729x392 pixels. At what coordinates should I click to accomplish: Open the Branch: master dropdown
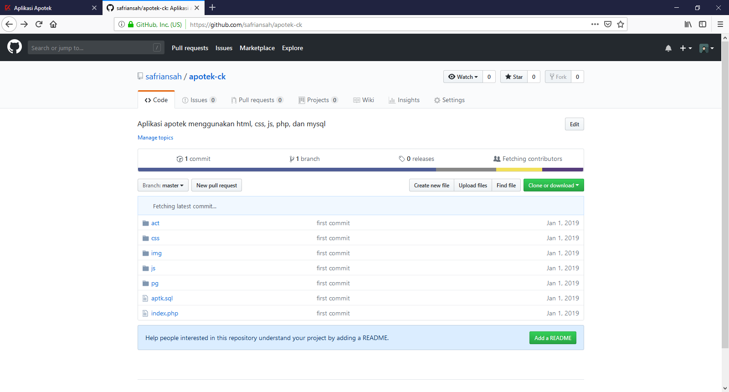coord(163,185)
